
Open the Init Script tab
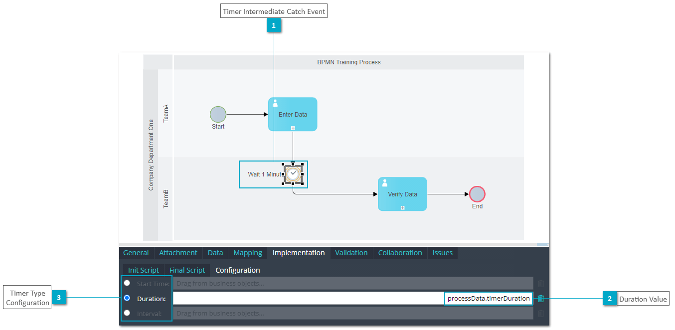tap(144, 270)
